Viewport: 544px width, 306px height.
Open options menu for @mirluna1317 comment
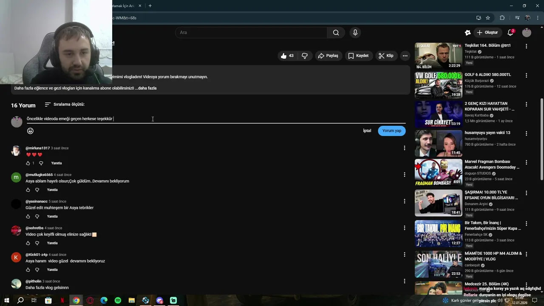[404, 148]
